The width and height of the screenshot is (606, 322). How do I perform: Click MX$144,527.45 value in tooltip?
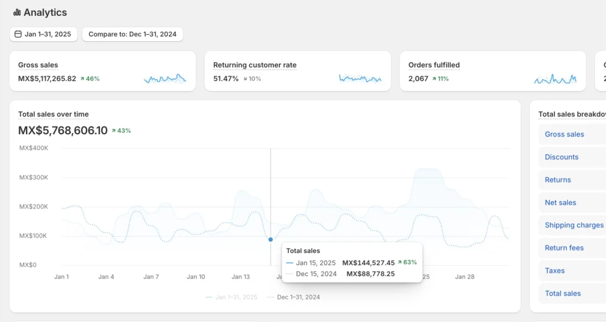pyautogui.click(x=368, y=263)
